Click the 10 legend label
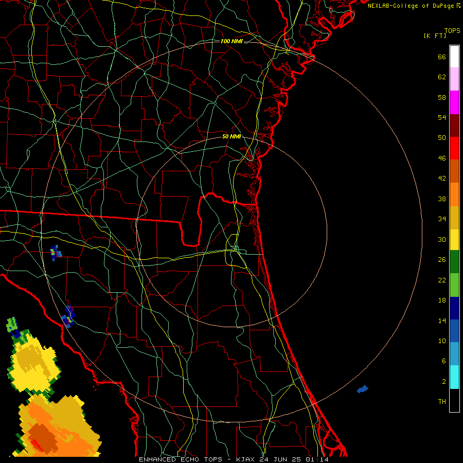Viewport: 463px width, 463px height. point(442,341)
